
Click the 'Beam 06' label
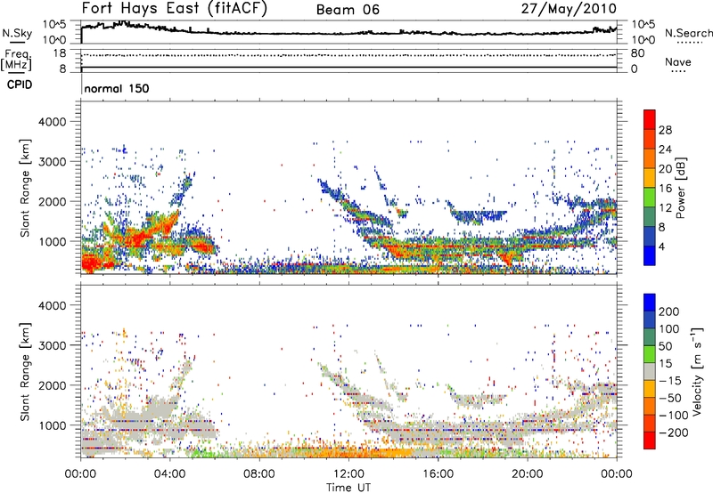pos(348,10)
